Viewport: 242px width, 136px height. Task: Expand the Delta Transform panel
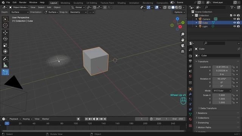pyautogui.click(x=208, y=108)
